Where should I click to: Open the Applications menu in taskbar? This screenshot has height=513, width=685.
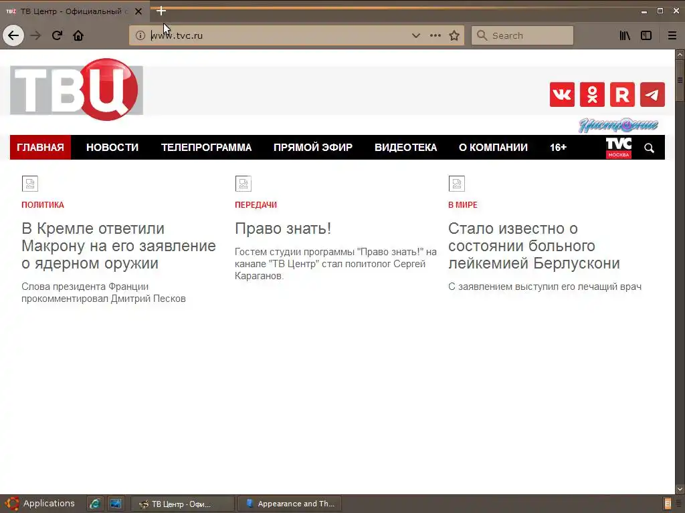point(39,504)
